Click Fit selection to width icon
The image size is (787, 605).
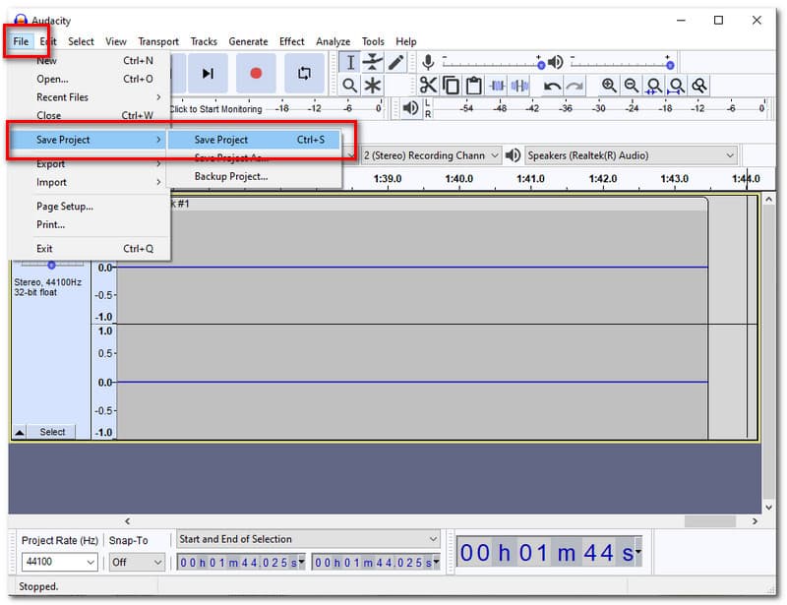coord(654,86)
